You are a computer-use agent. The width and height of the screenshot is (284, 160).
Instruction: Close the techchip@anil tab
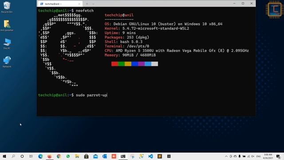(79, 4)
